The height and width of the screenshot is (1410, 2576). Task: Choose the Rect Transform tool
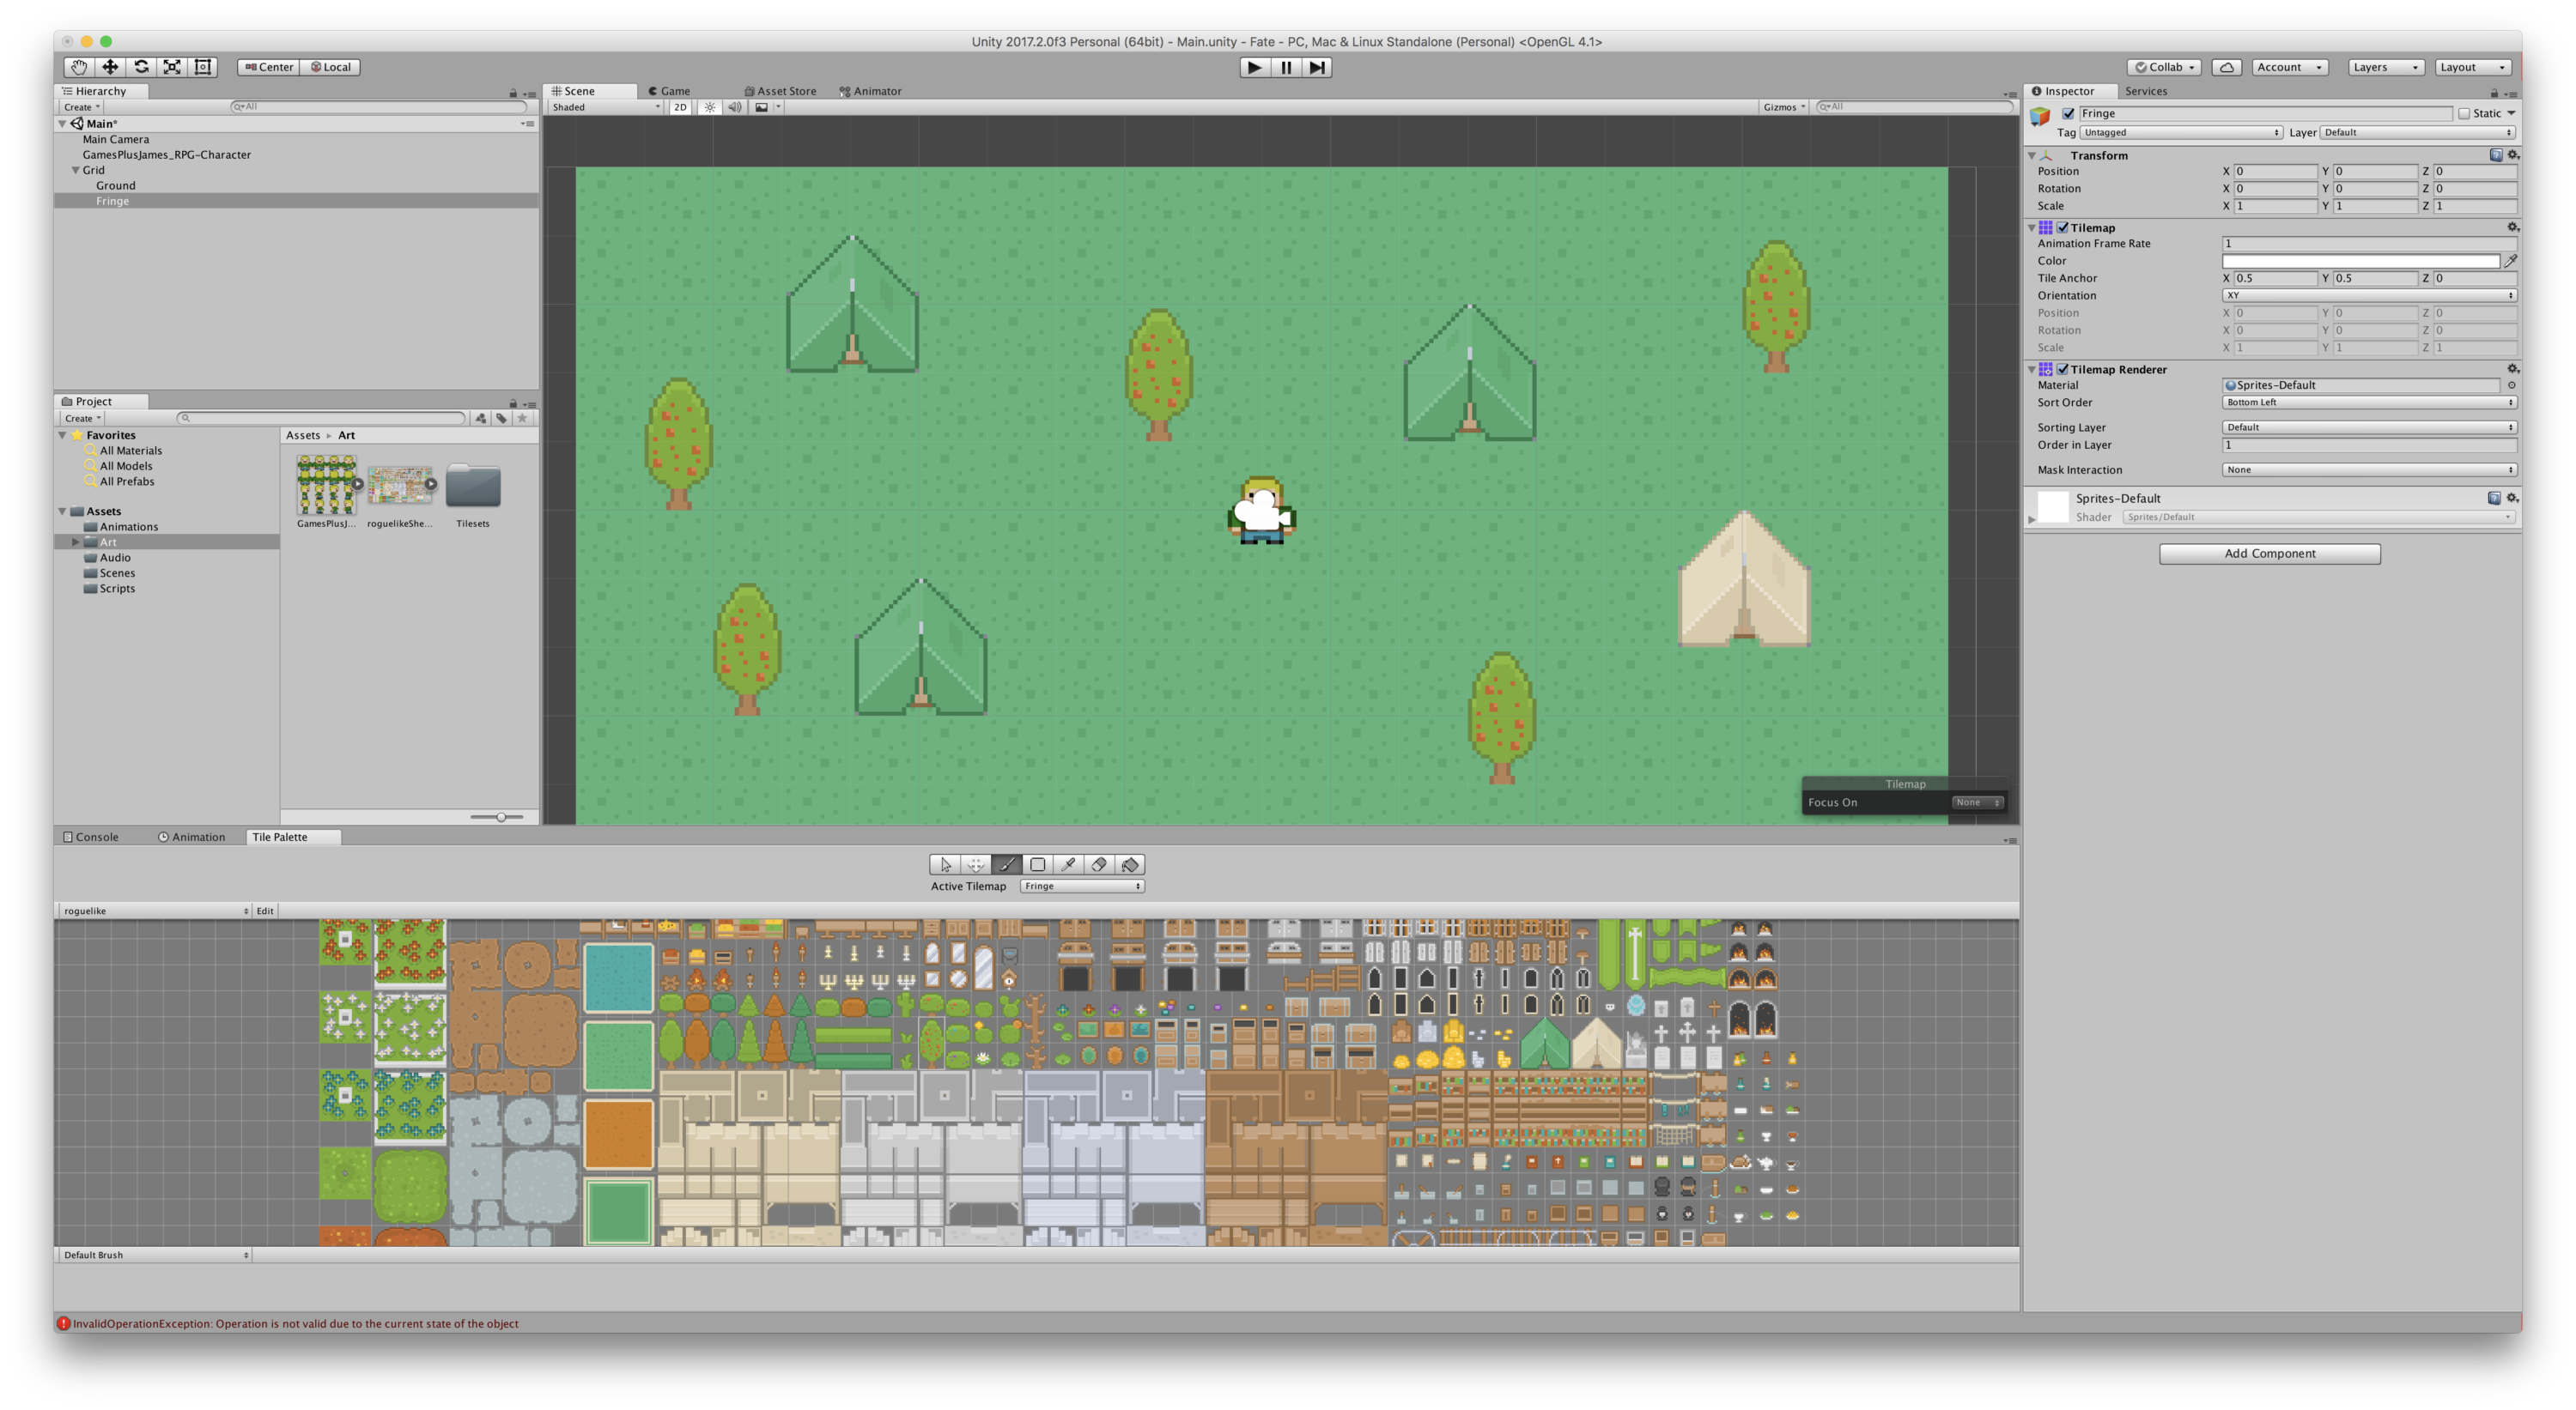[202, 67]
